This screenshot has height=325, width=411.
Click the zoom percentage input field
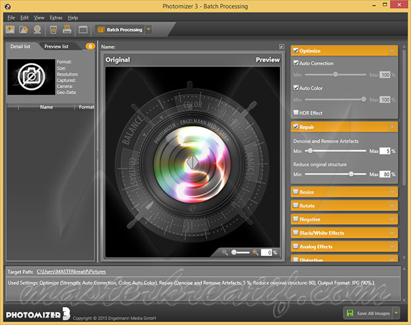[266, 253]
